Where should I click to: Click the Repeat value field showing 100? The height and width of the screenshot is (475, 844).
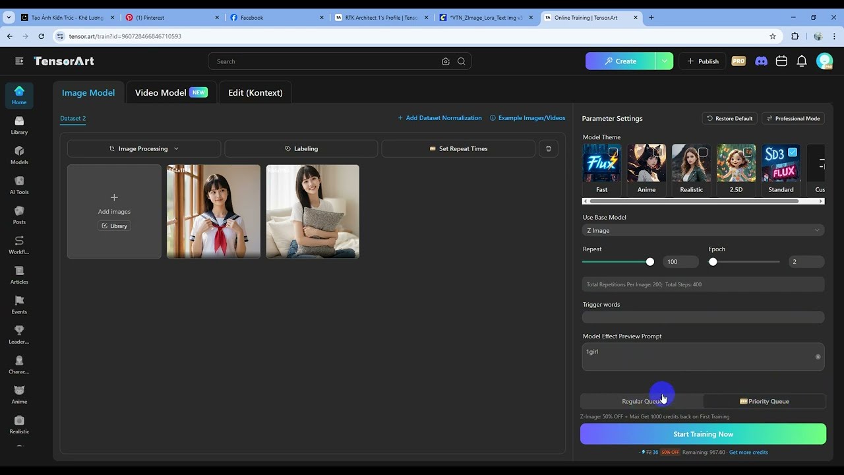[x=680, y=262]
